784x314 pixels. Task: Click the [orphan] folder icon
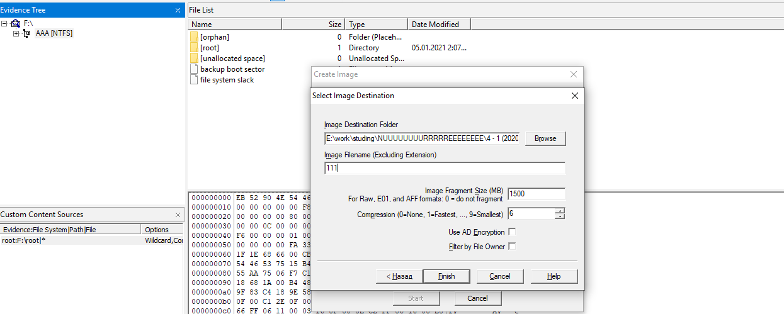click(x=194, y=37)
